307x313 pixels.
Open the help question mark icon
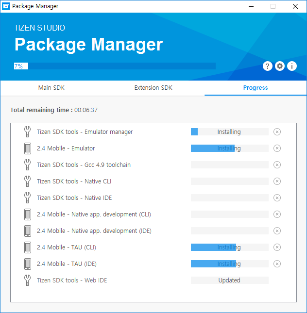coord(267,66)
